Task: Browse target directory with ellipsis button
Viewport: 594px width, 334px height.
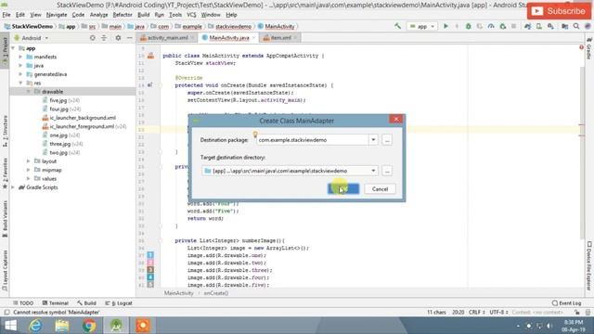Action: click(387, 171)
